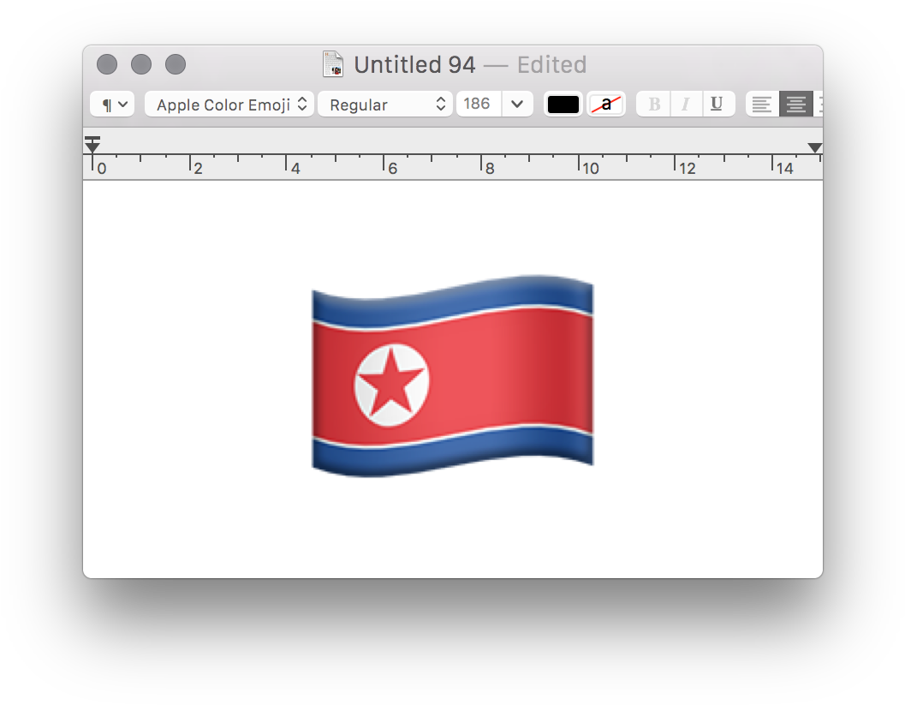Image resolution: width=905 pixels, height=705 pixels.
Task: Click the font size field showing 186
Action: pyautogui.click(x=479, y=105)
